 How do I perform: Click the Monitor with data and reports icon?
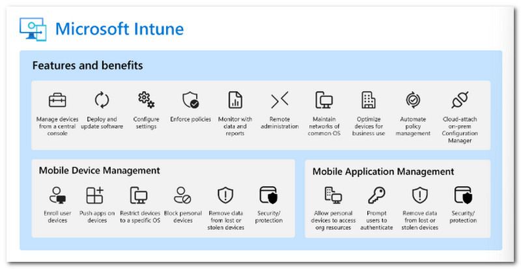click(x=235, y=100)
